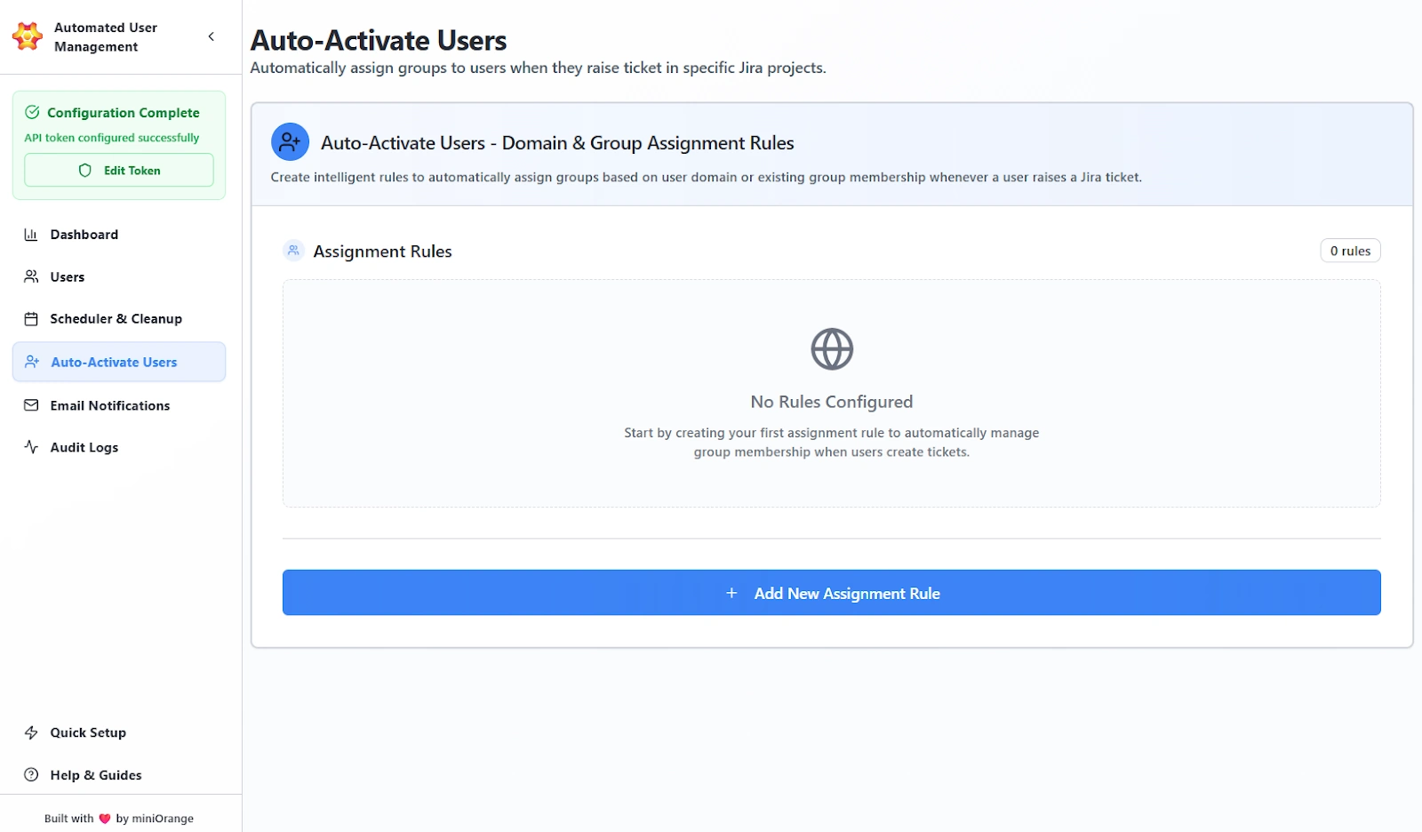1422x832 pixels.
Task: Click the Configuration Complete checkmark icon
Action: click(x=33, y=112)
